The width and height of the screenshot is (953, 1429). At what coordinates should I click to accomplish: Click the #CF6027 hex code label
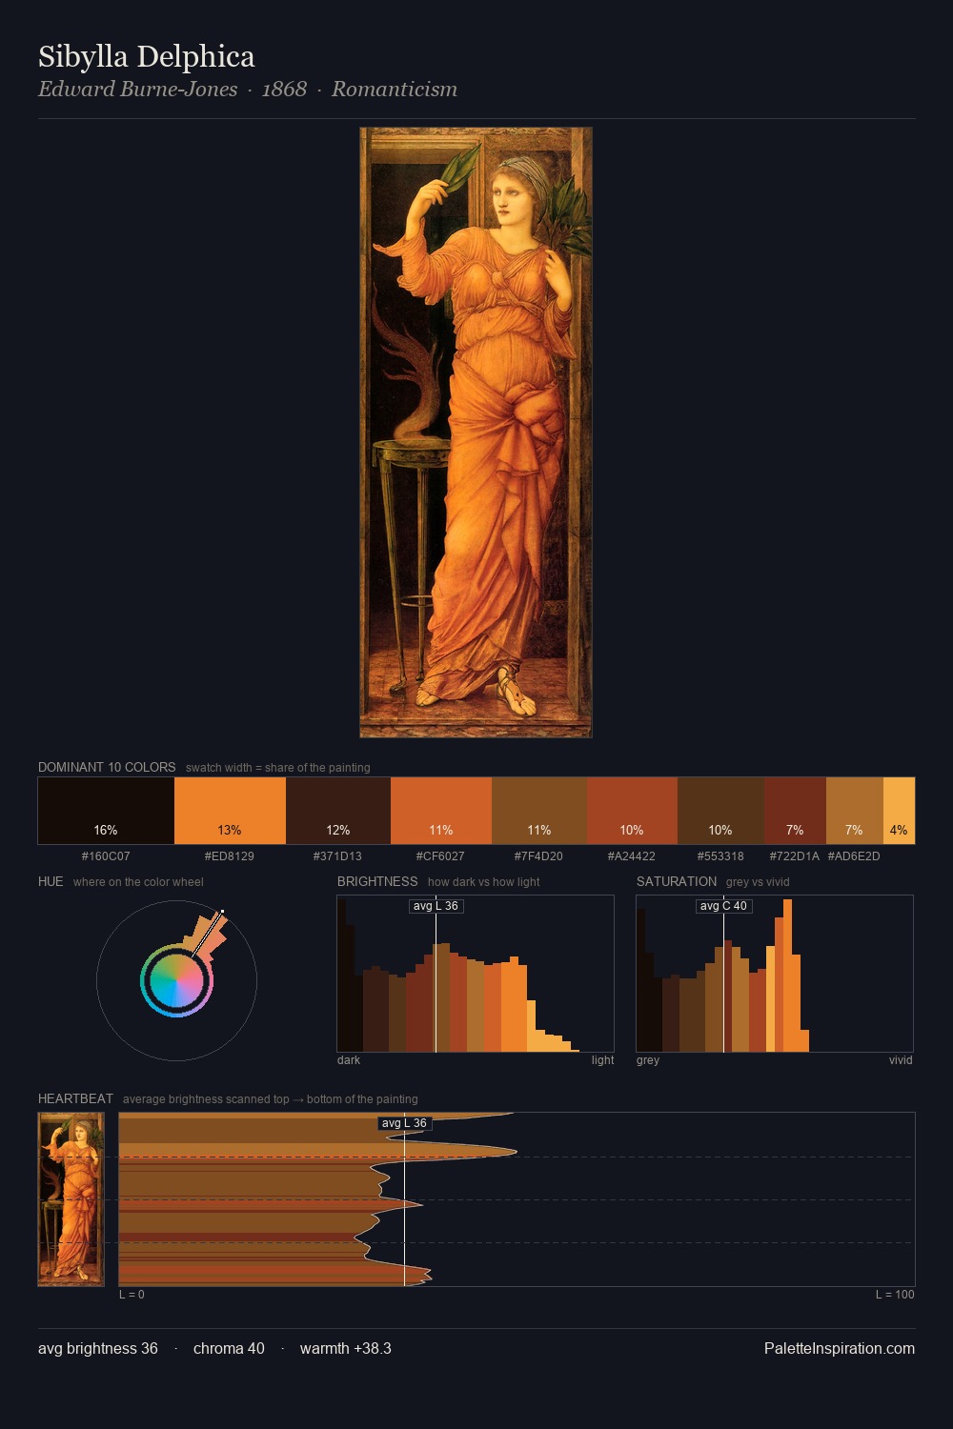(440, 856)
